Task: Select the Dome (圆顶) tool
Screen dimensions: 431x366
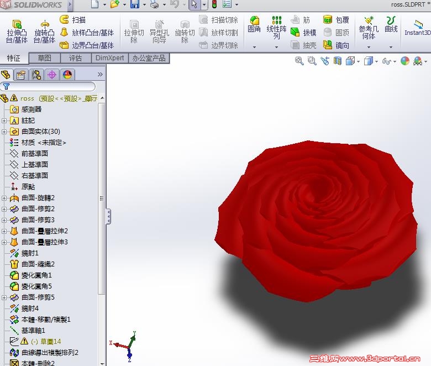Action: tap(336, 33)
